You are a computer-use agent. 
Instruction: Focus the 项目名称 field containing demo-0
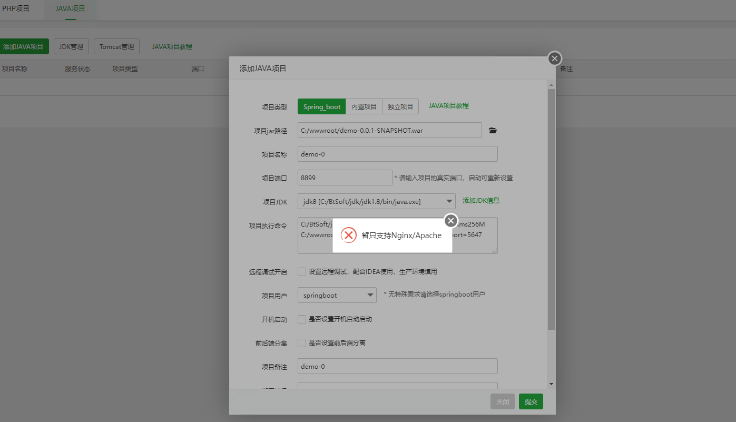(x=398, y=154)
